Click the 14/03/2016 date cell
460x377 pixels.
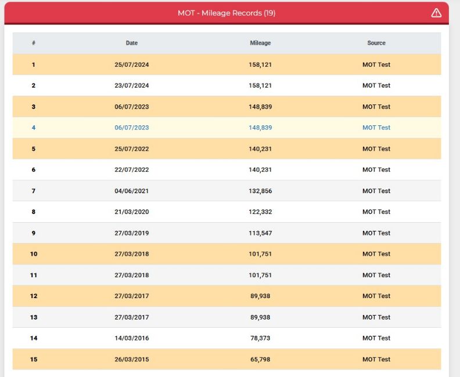click(132, 338)
